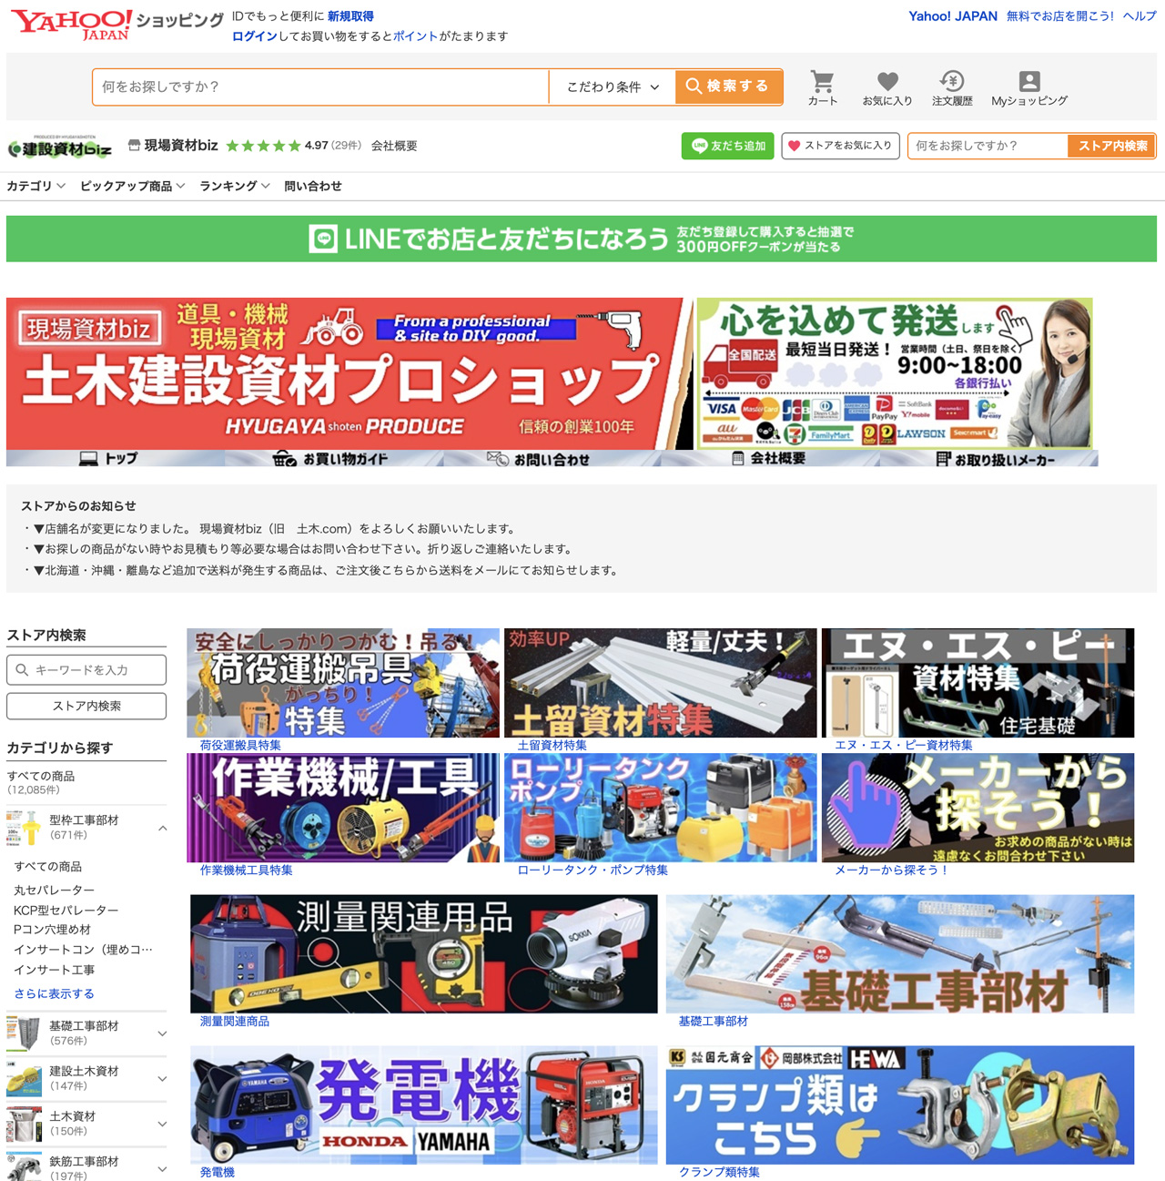Image resolution: width=1165 pixels, height=1181 pixels.
Task: Click the 土木建設資材プロショップ hero banner
Action: (x=349, y=373)
